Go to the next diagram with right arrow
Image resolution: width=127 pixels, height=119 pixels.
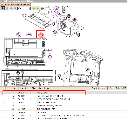[37, 8]
